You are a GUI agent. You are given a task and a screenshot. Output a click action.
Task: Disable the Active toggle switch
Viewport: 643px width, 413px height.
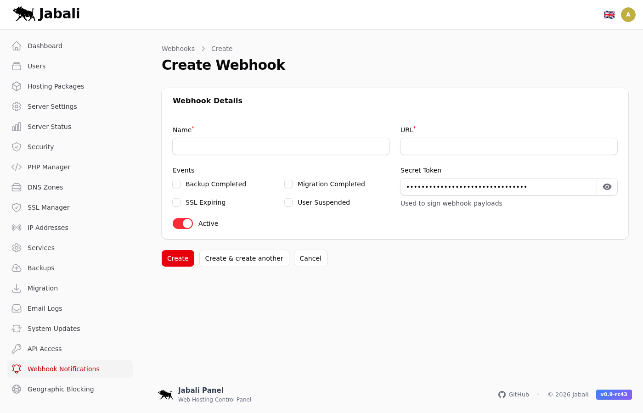tap(183, 223)
